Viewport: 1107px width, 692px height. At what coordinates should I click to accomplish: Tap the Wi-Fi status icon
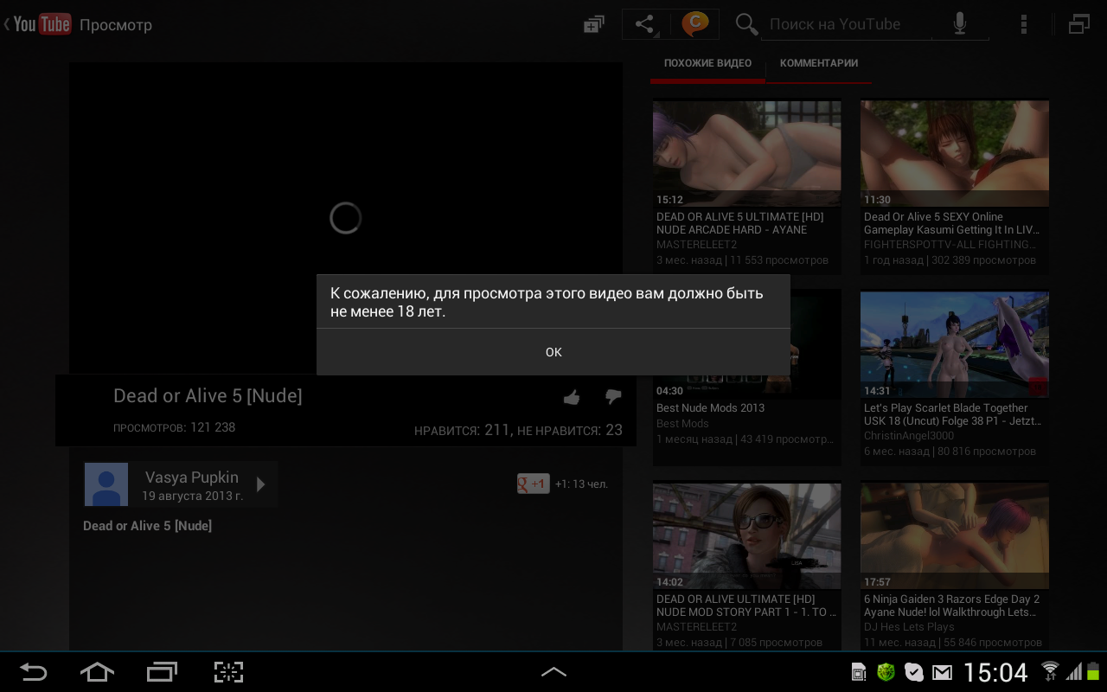pos(1050,671)
